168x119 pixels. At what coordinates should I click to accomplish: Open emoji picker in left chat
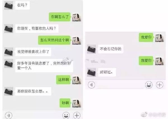(x=66, y=115)
